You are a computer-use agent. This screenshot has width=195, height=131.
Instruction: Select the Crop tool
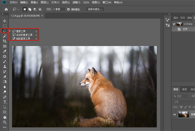5,41
